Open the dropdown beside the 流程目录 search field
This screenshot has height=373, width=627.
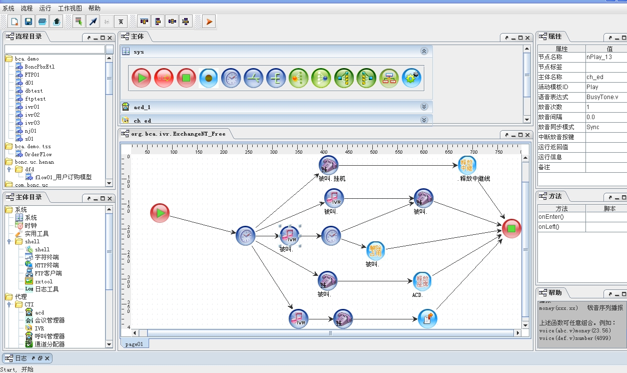pyautogui.click(x=110, y=49)
